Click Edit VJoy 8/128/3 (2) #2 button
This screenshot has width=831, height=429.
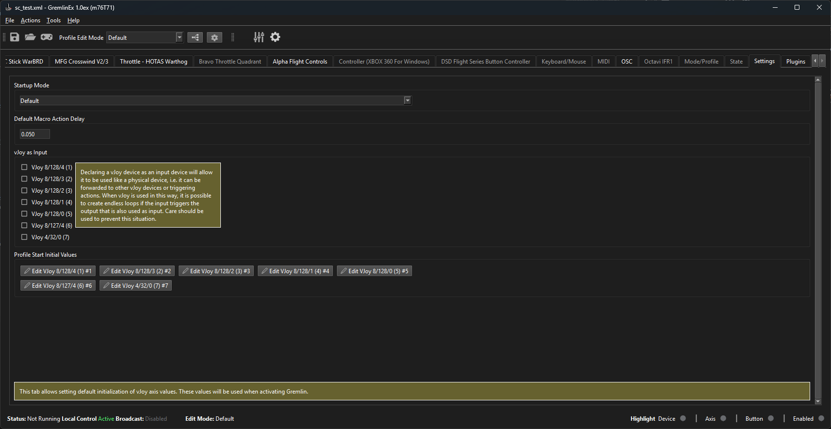point(137,271)
